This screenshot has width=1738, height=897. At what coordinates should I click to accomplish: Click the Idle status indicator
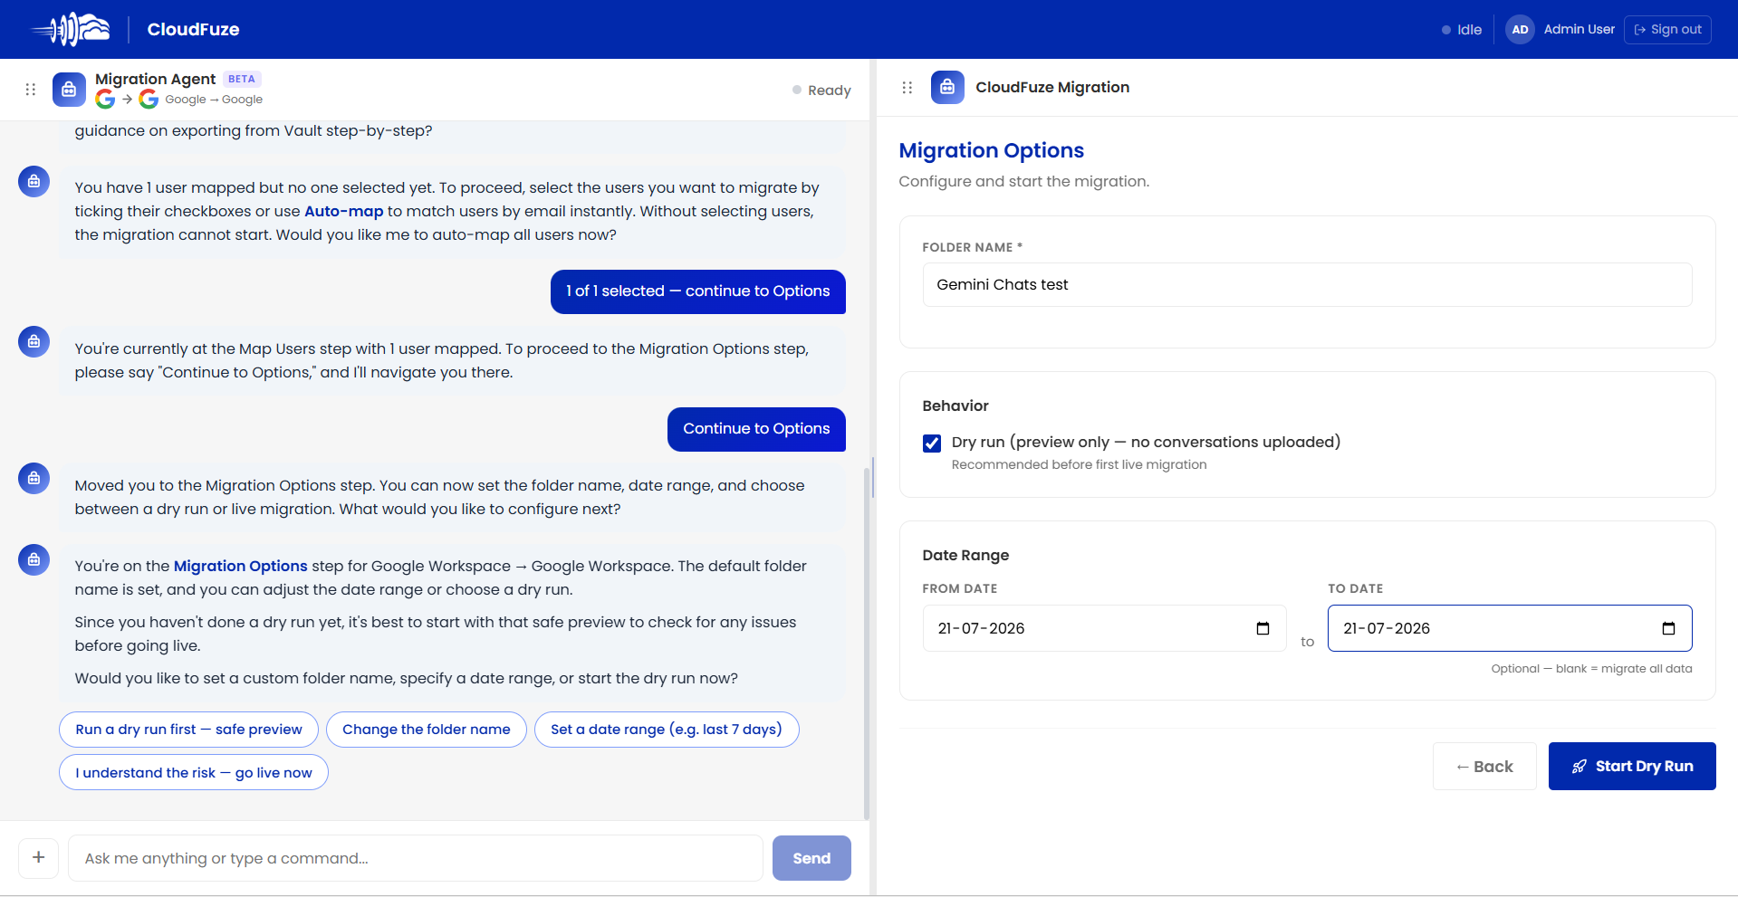[x=1462, y=30]
